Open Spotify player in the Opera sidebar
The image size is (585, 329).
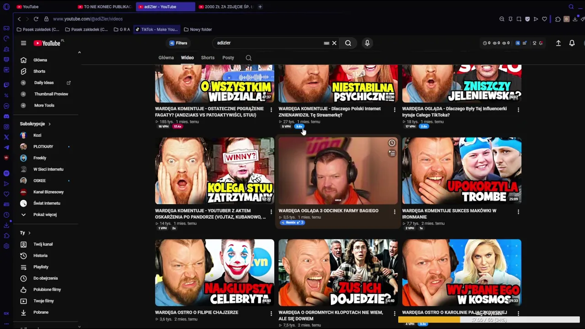[x=6, y=173]
